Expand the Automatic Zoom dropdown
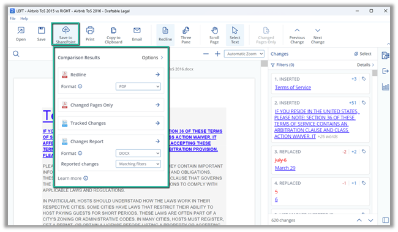The image size is (398, 232). tap(244, 54)
